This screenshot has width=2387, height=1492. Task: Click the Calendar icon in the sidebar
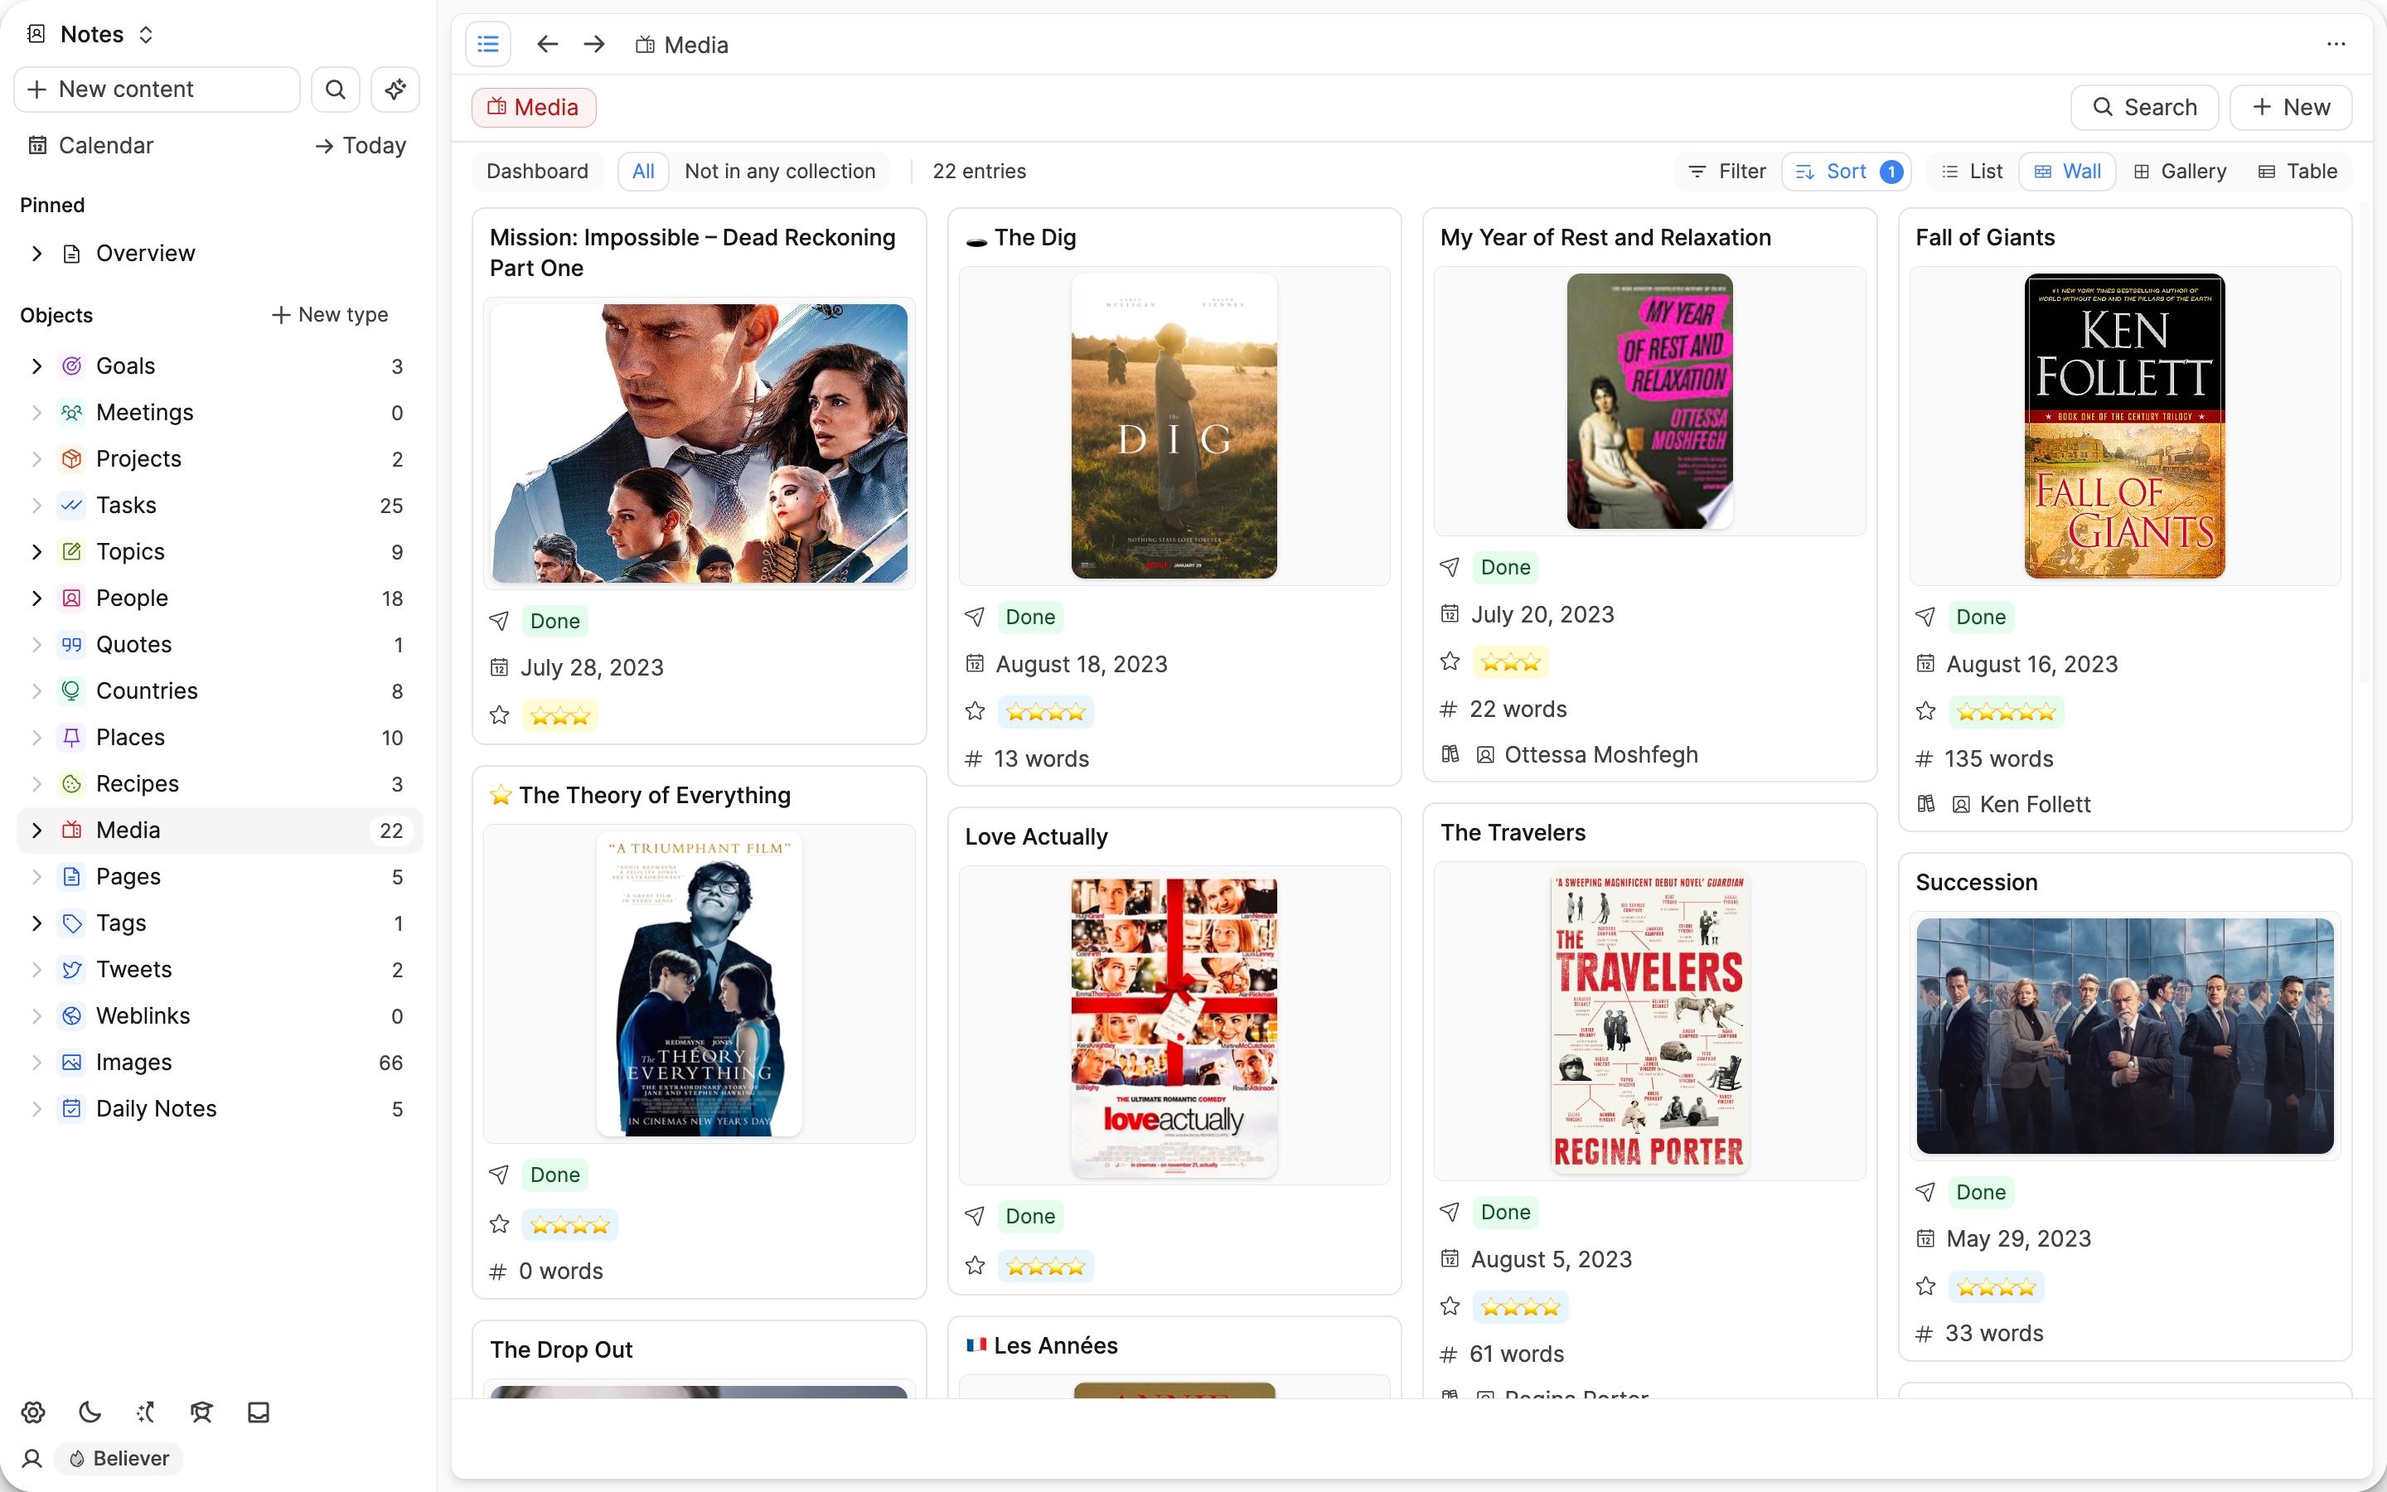pyautogui.click(x=36, y=145)
